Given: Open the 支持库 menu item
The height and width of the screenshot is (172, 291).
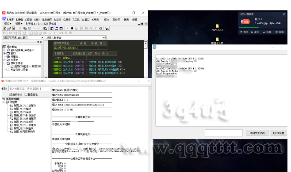Looking at the screenshot, I should coord(116,19).
